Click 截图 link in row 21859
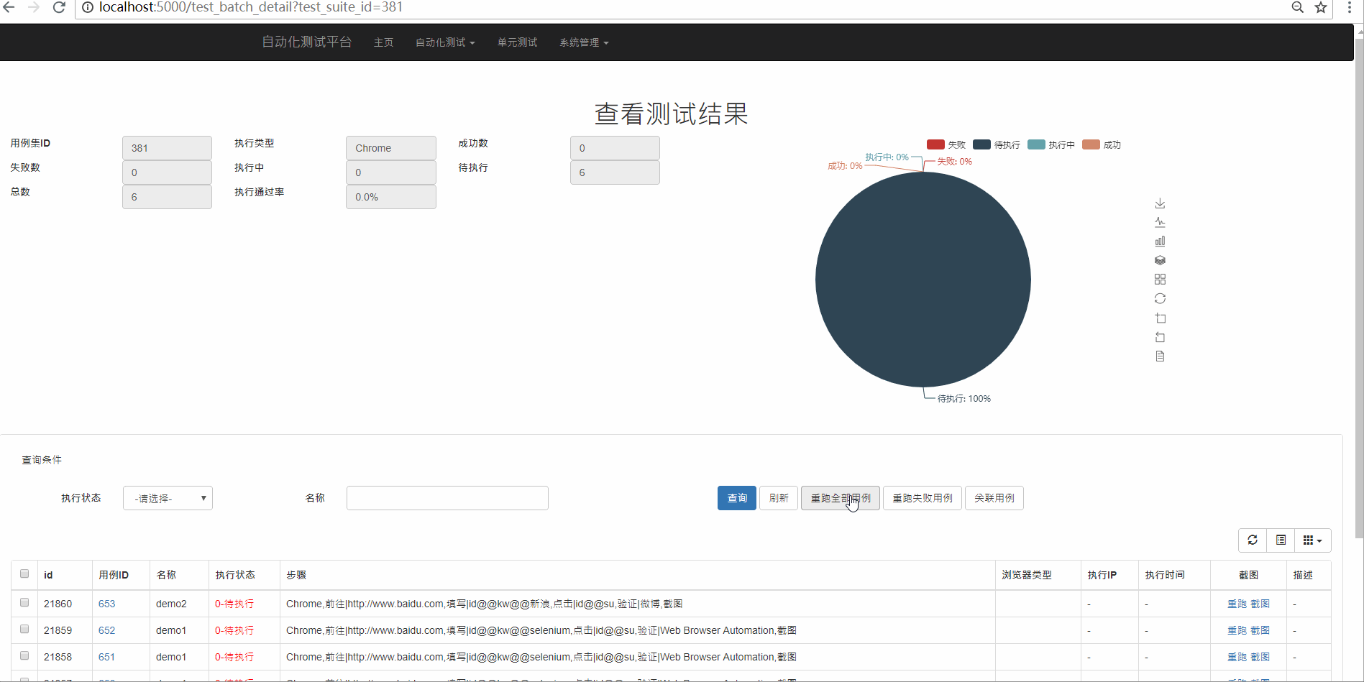This screenshot has height=682, width=1364. tap(1260, 630)
